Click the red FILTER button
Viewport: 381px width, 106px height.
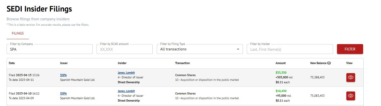350,49
